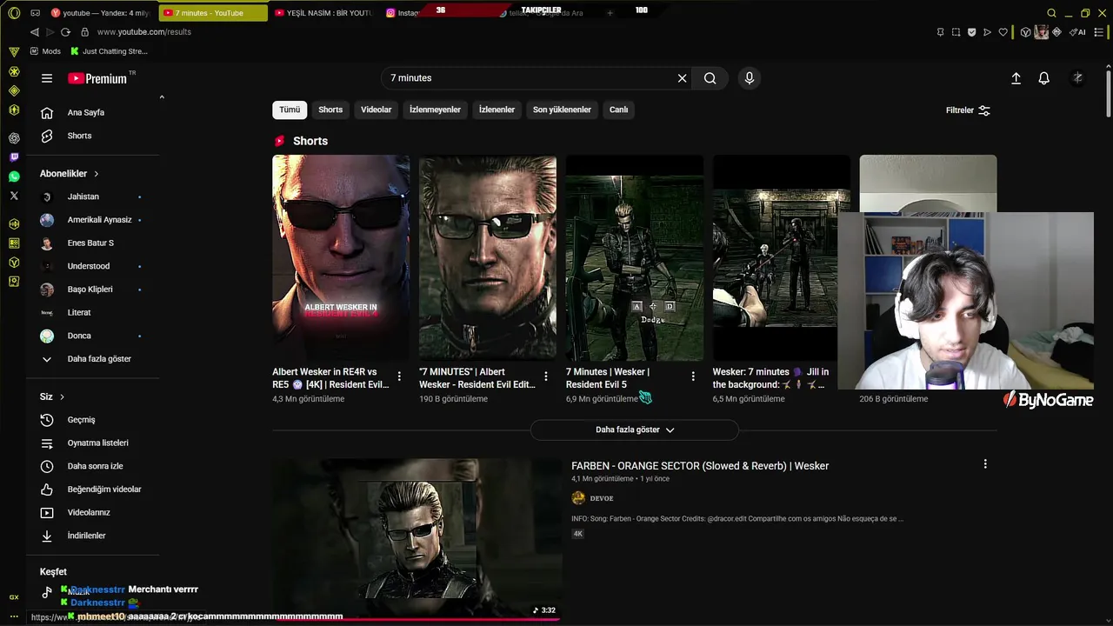The image size is (1113, 626).
Task: Select the Canlı filter chip
Action: pyautogui.click(x=618, y=110)
